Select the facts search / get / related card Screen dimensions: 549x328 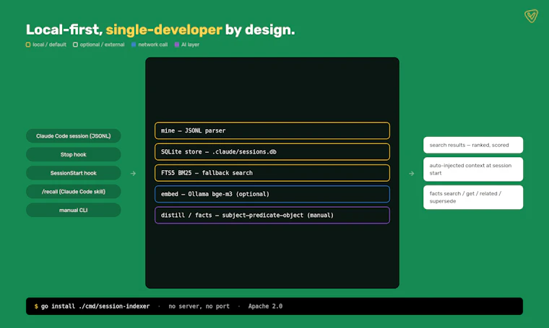coord(473,198)
